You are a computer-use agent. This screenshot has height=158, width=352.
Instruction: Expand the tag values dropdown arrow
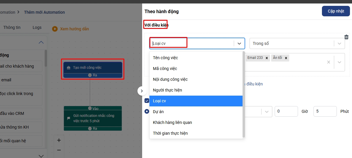pos(339,62)
